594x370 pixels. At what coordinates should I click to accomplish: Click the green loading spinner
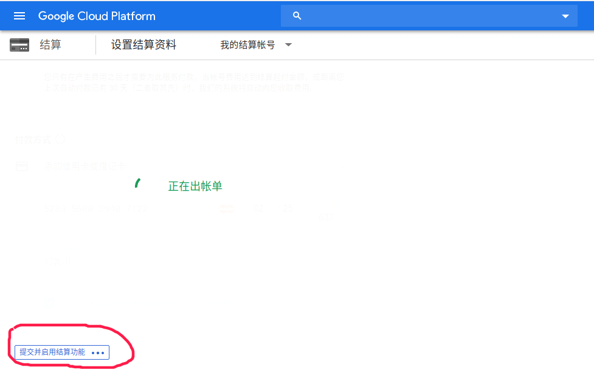point(138,183)
